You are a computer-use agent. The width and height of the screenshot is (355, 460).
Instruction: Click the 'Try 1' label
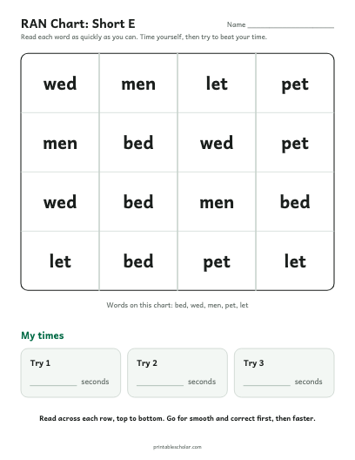40,363
